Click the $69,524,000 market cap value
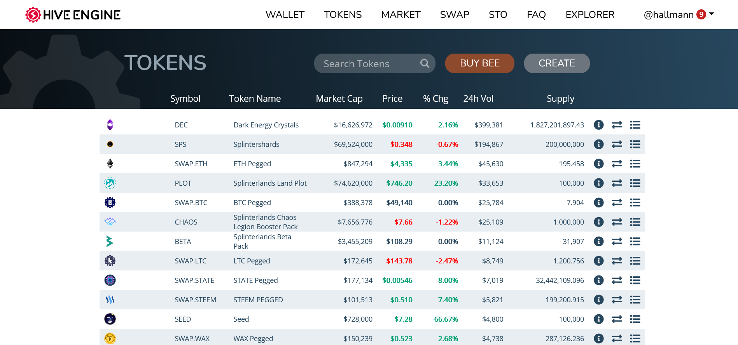The width and height of the screenshot is (738, 345). click(x=353, y=144)
